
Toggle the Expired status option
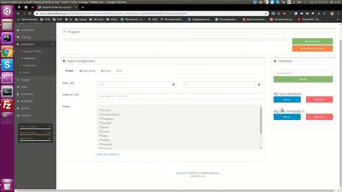[x=104, y=132]
